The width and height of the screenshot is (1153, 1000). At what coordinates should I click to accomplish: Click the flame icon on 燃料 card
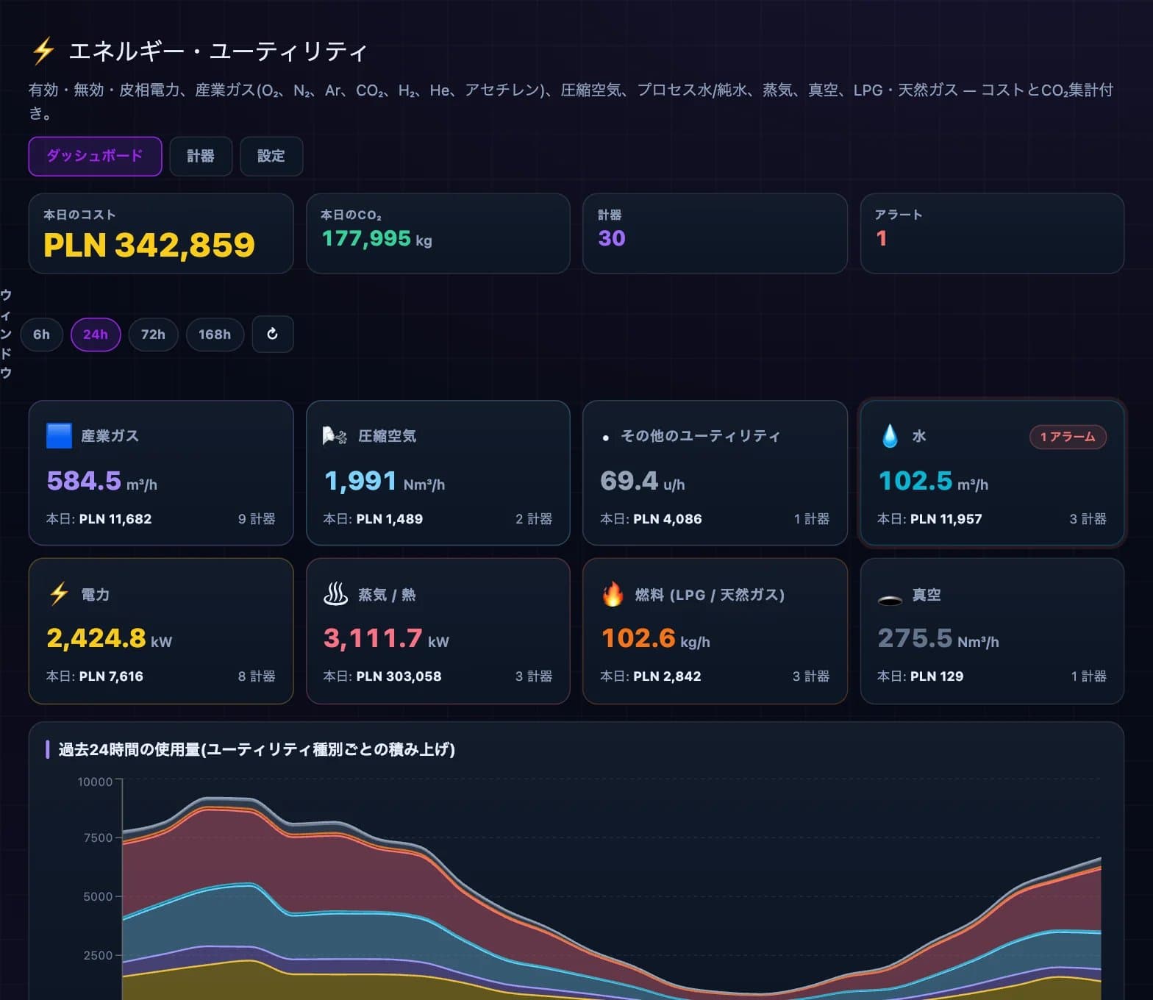tap(613, 594)
